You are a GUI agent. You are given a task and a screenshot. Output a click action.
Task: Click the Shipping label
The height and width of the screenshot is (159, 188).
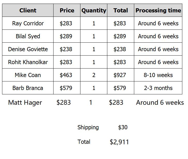pos(88,127)
